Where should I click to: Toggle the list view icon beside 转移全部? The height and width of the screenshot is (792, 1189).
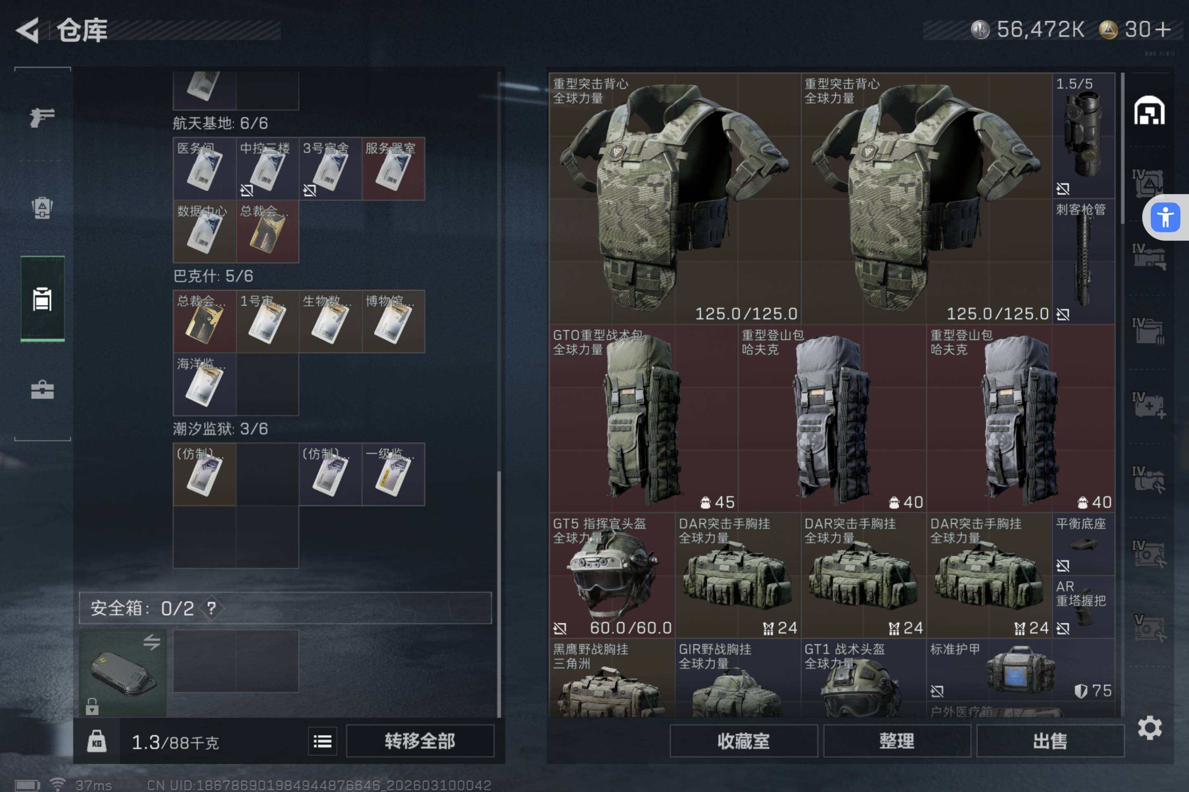pos(322,741)
